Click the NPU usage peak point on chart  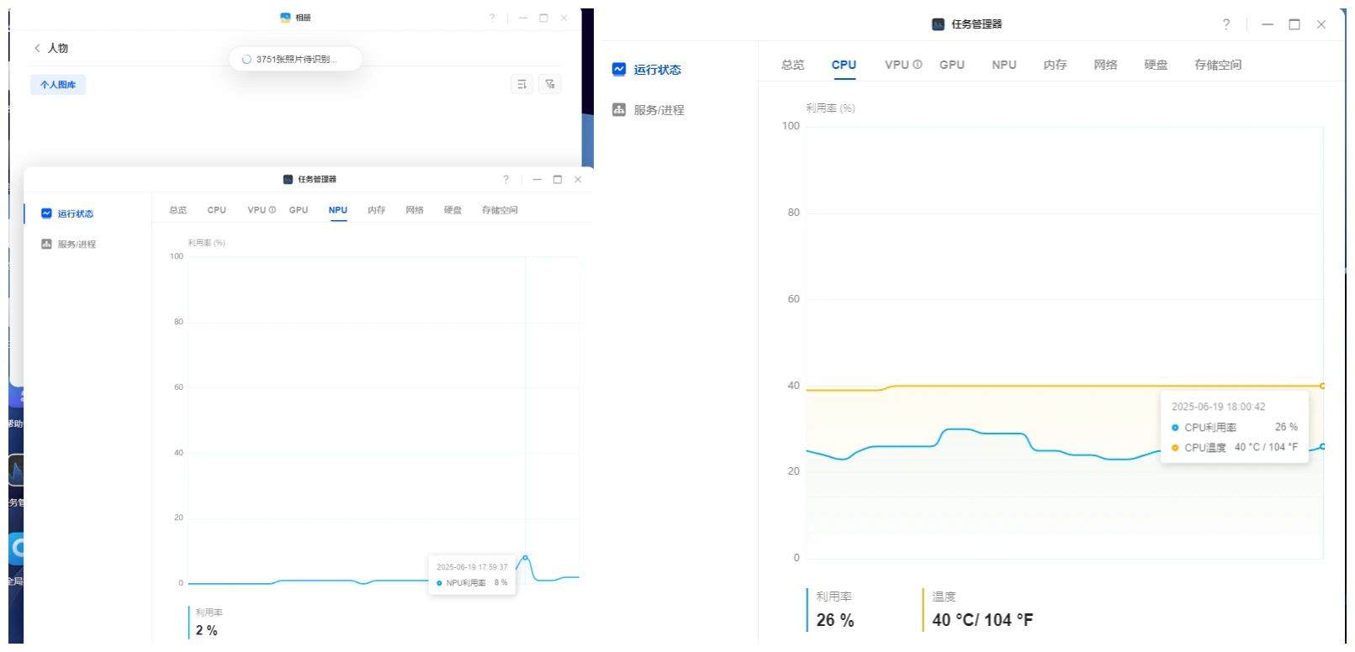tap(525, 557)
